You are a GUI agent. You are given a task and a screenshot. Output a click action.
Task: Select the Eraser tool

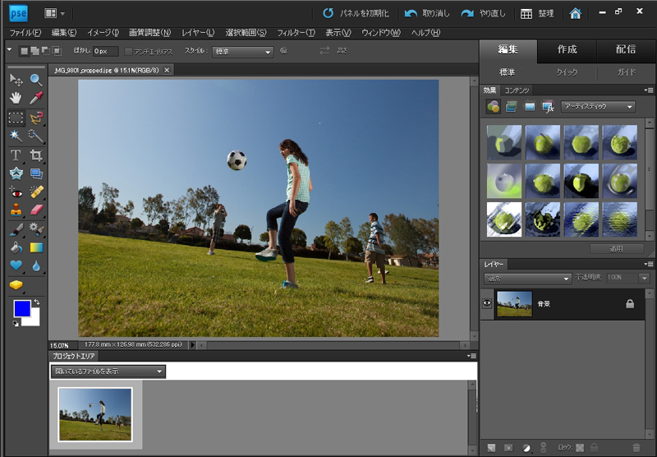(x=36, y=210)
